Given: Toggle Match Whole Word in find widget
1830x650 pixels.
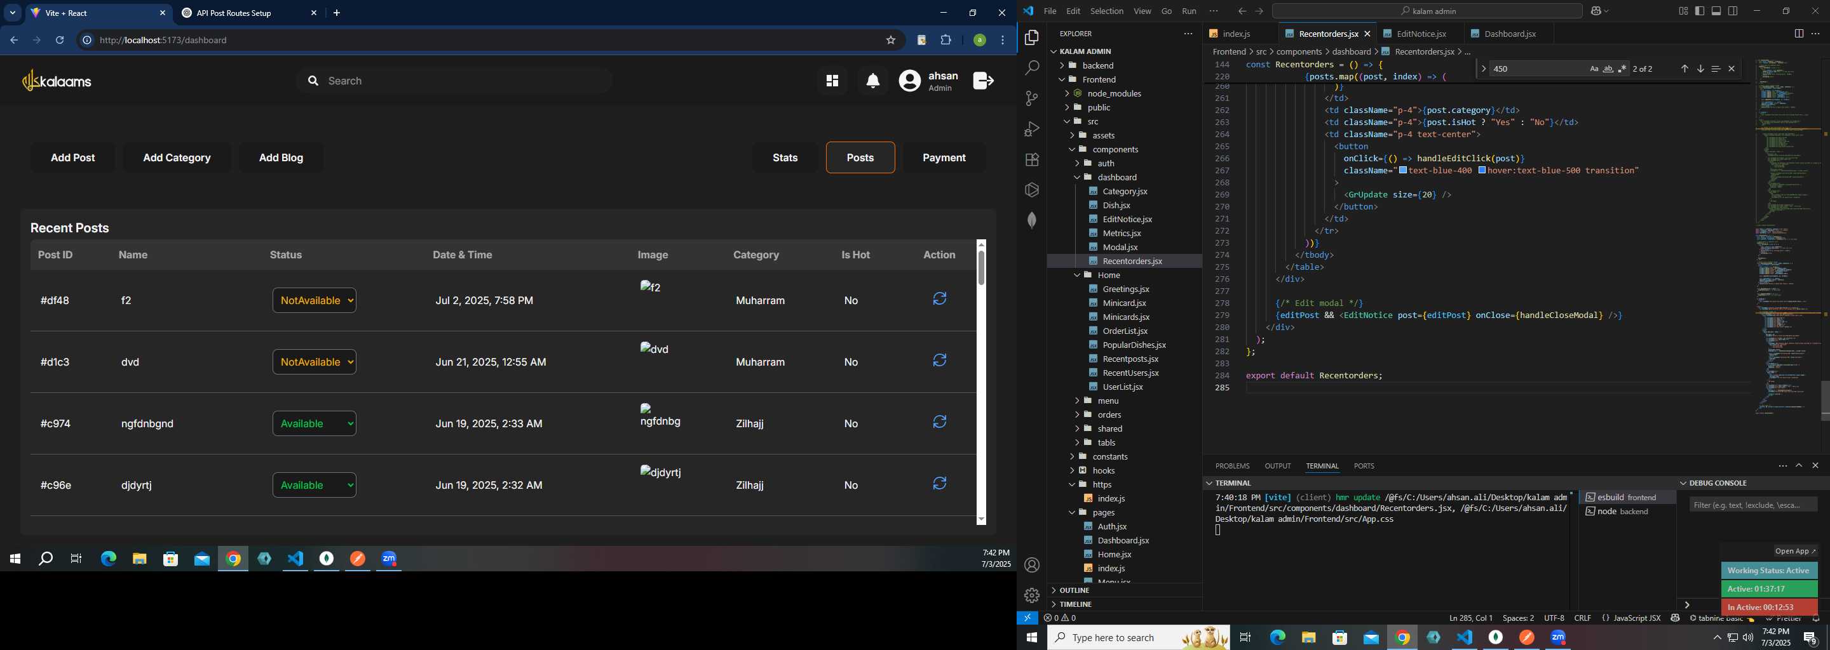Looking at the screenshot, I should pos(1608,69).
